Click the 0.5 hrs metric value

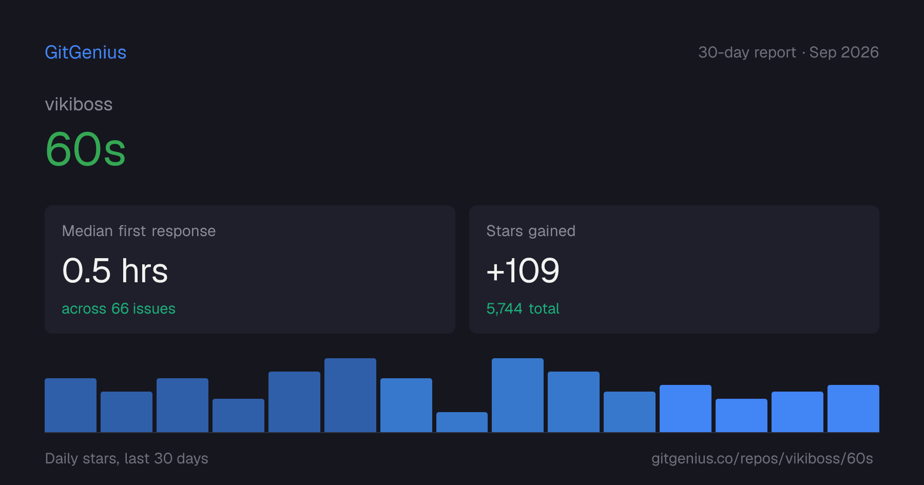115,270
